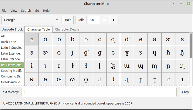Choose the phi ɸ character cell
The width and height of the screenshot is (193, 110).
coord(86,79)
